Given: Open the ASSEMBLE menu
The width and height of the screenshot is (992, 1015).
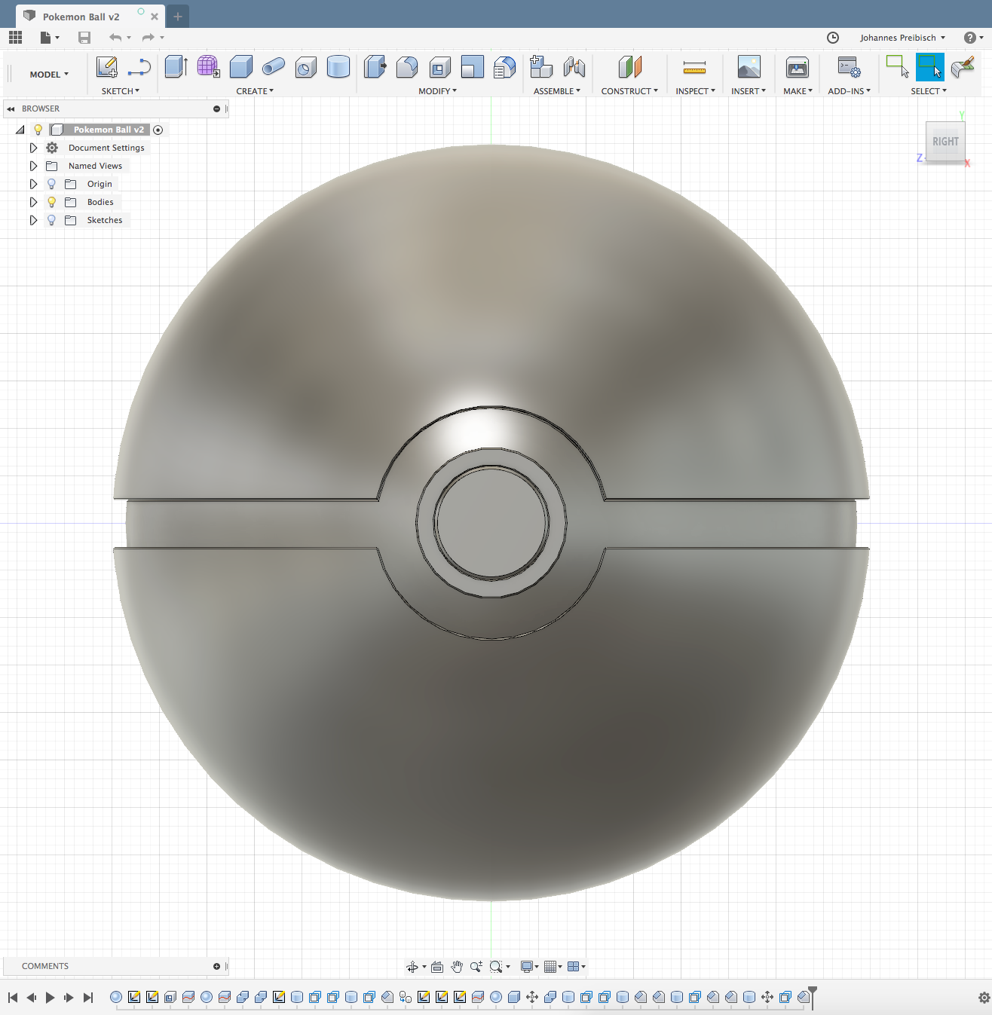Looking at the screenshot, I should click(x=557, y=91).
